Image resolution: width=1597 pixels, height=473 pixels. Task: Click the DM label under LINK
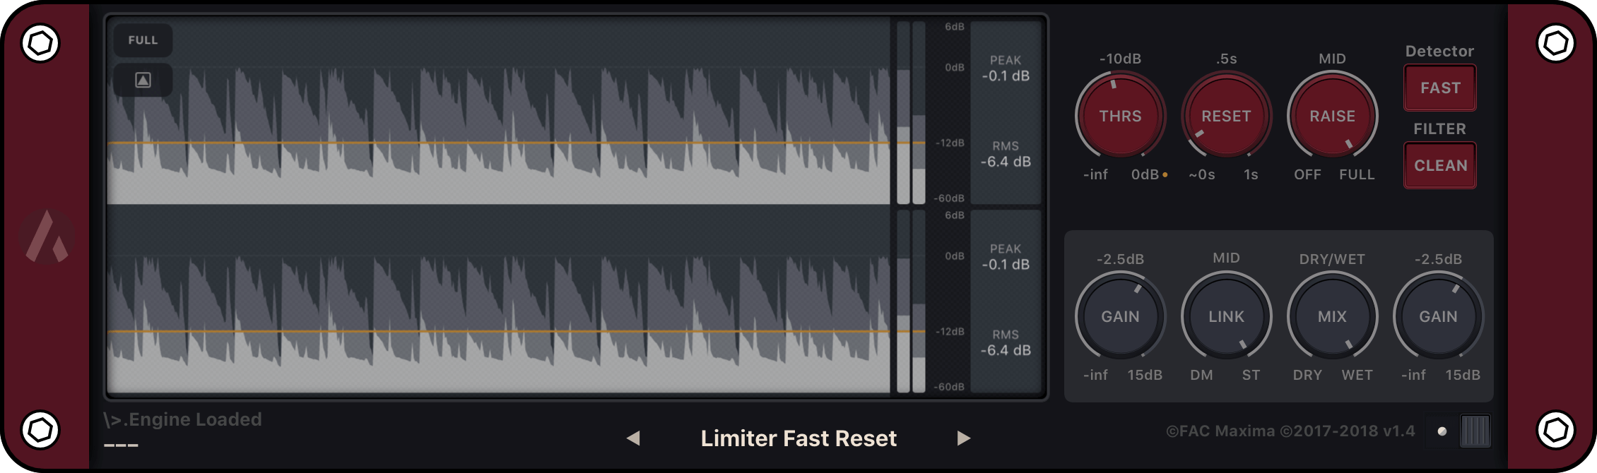point(1201,375)
